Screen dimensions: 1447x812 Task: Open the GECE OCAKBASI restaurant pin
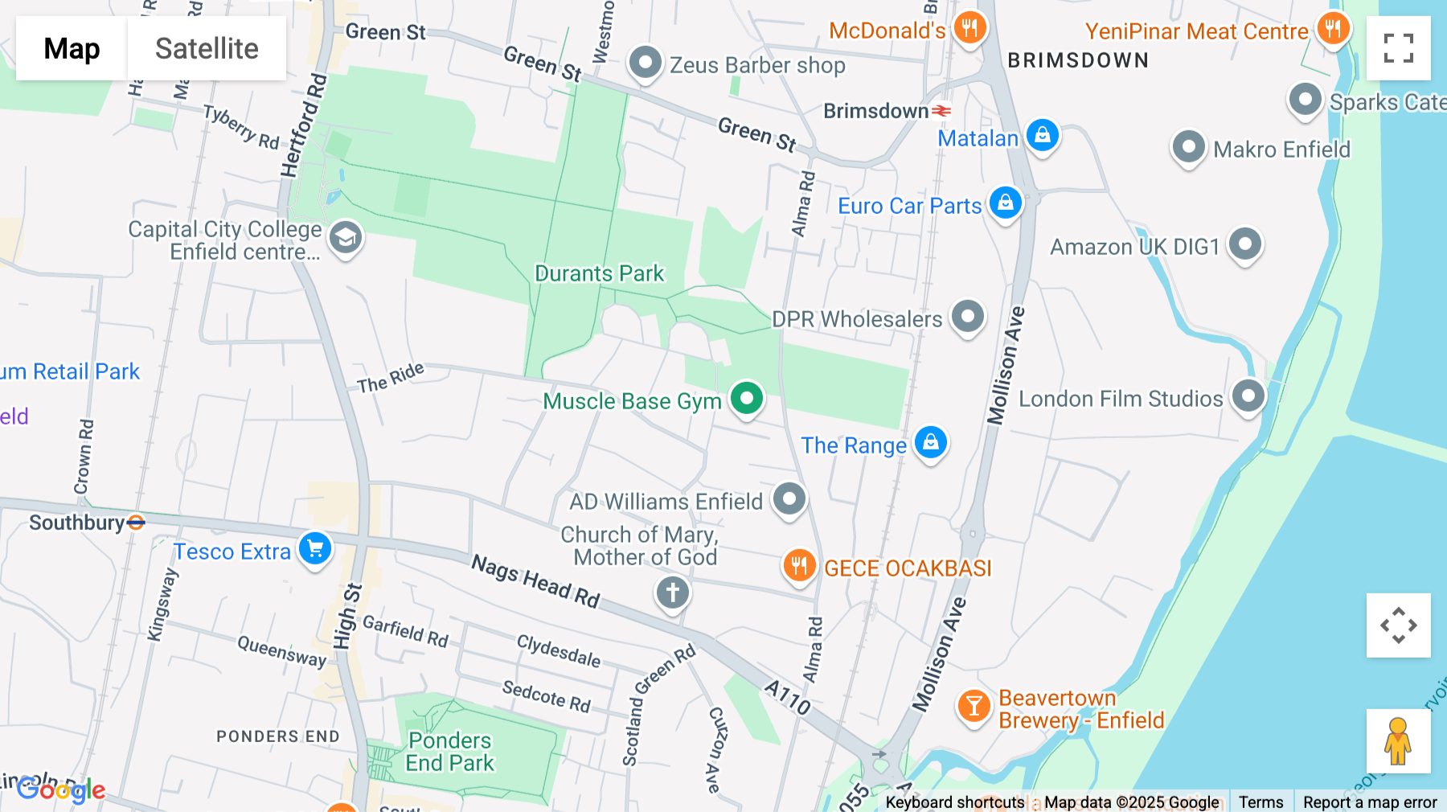(x=799, y=567)
